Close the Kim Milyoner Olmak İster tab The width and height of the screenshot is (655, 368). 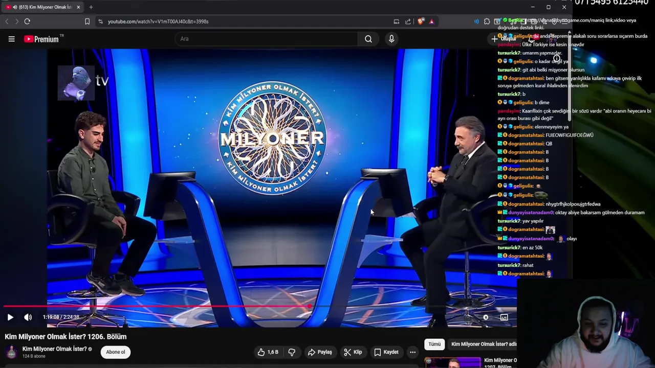click(78, 7)
